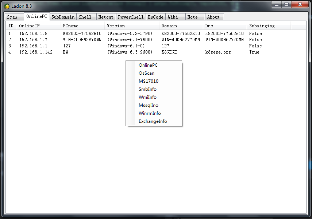This screenshot has height=219, width=312.
Task: Click PCname cell 127
Action: [67, 46]
